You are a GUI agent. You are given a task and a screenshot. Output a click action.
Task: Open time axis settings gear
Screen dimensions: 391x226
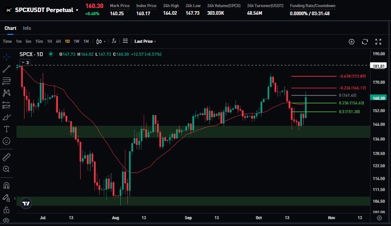(379, 218)
